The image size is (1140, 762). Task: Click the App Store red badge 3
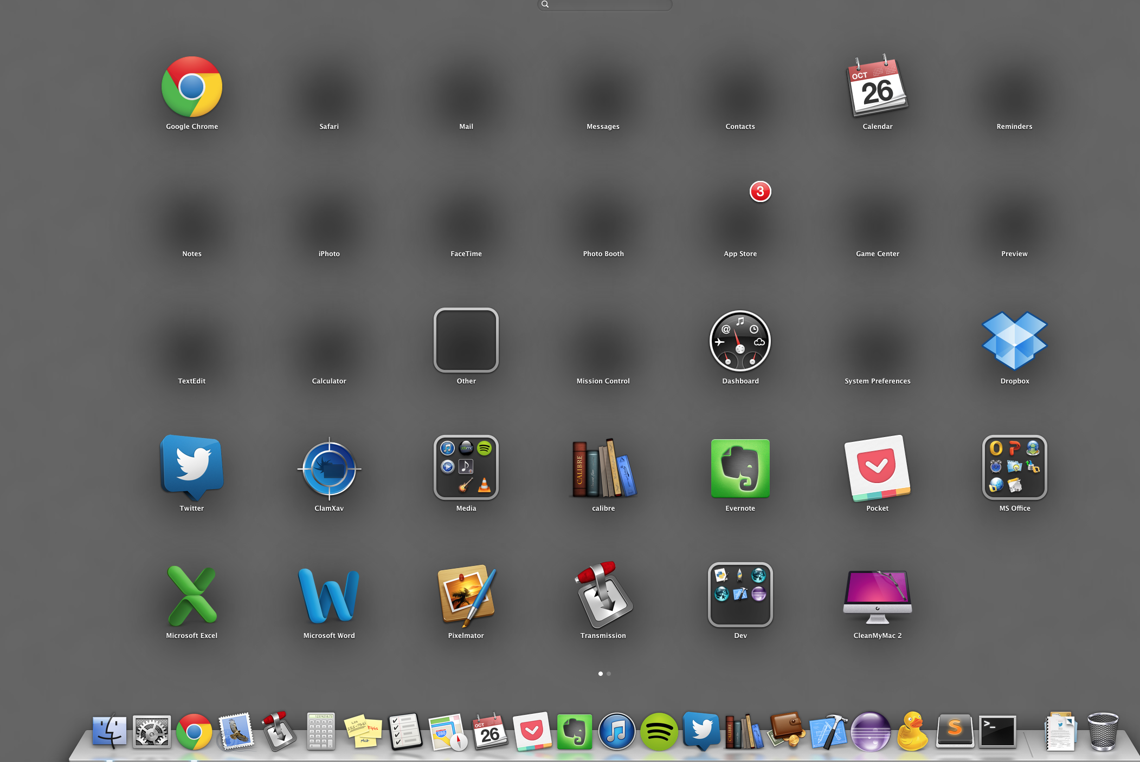(x=760, y=191)
